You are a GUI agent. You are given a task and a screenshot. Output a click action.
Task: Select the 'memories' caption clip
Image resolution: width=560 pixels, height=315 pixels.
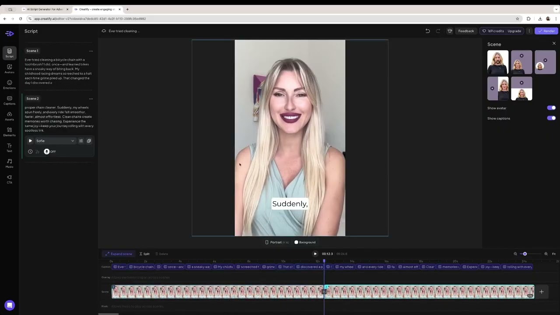tap(449, 267)
